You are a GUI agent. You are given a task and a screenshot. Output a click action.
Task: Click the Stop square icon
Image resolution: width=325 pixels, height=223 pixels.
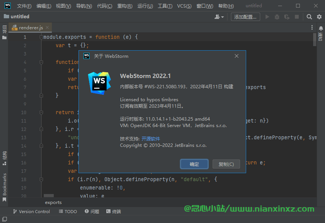tap(297, 17)
